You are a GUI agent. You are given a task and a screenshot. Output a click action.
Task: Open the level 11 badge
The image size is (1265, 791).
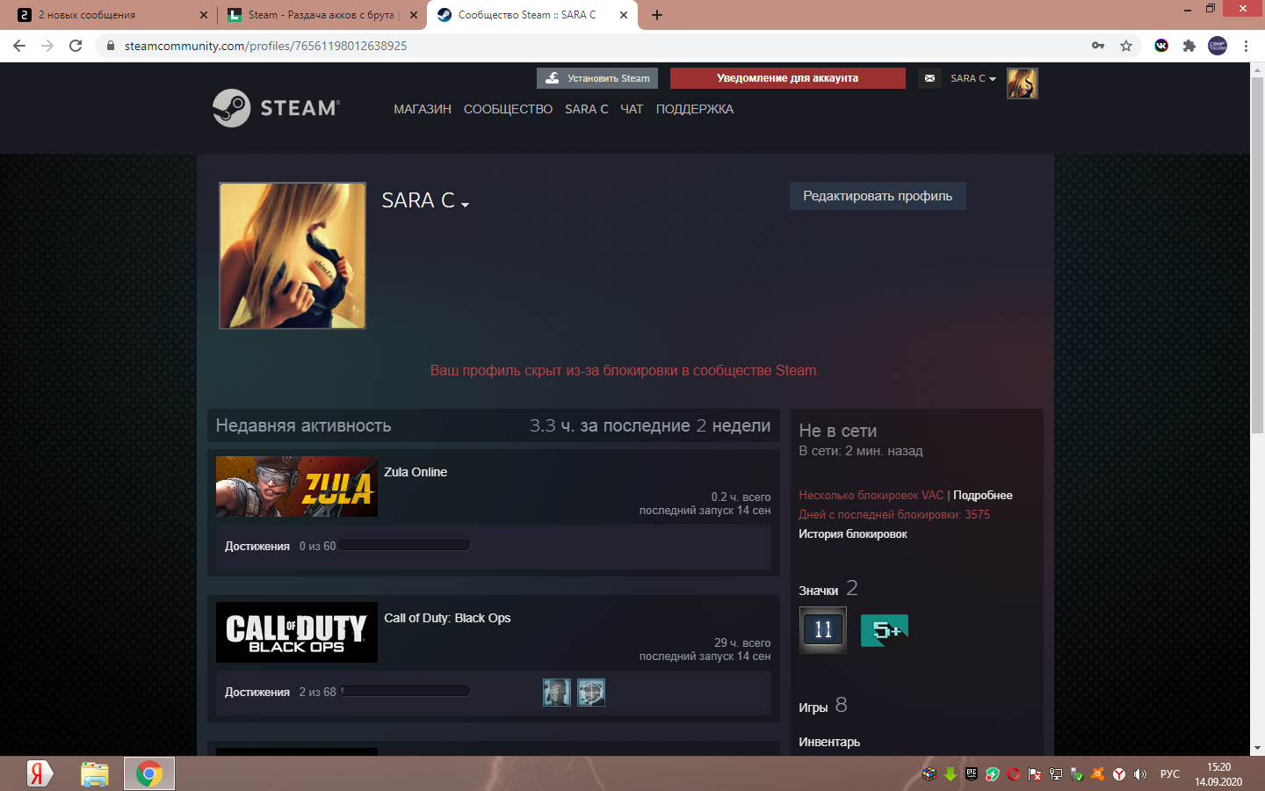(x=823, y=629)
